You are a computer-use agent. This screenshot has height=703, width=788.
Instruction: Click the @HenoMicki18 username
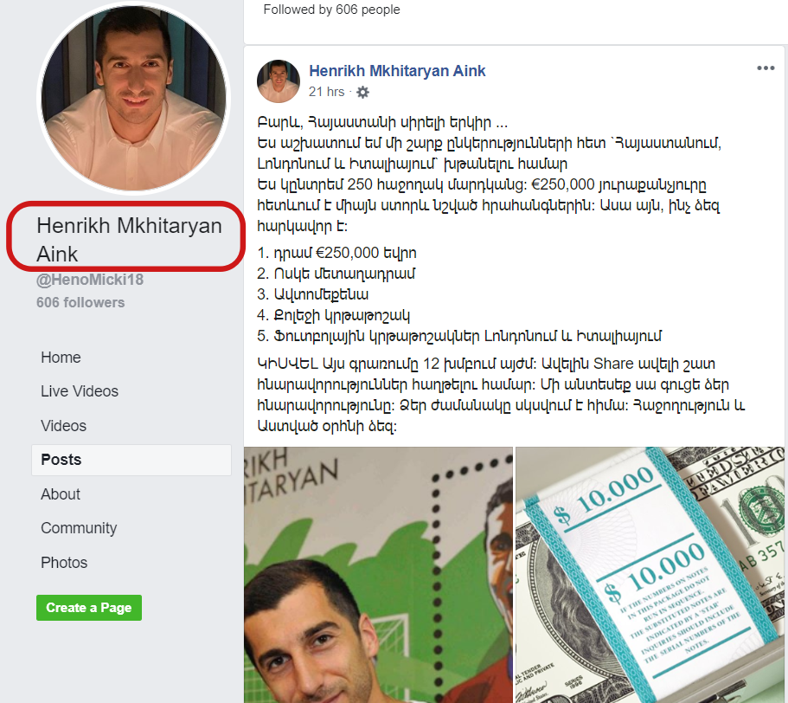(90, 280)
